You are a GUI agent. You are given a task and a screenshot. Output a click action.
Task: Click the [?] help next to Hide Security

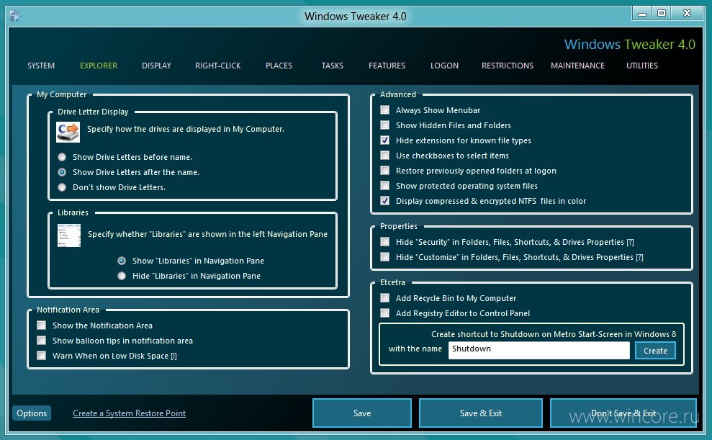click(630, 243)
